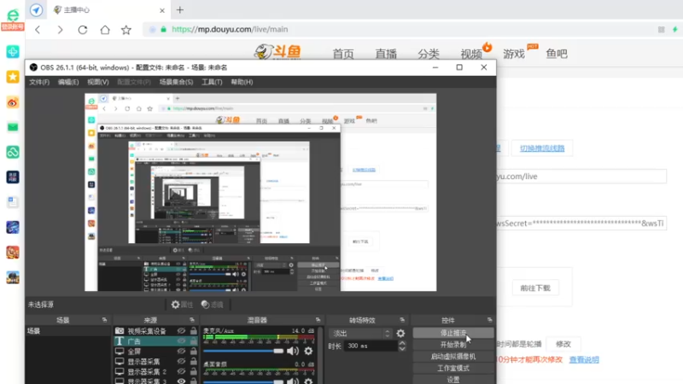The image size is (683, 384).
Task: Toggle visibility of 显示器采集 2 source
Action: click(181, 371)
